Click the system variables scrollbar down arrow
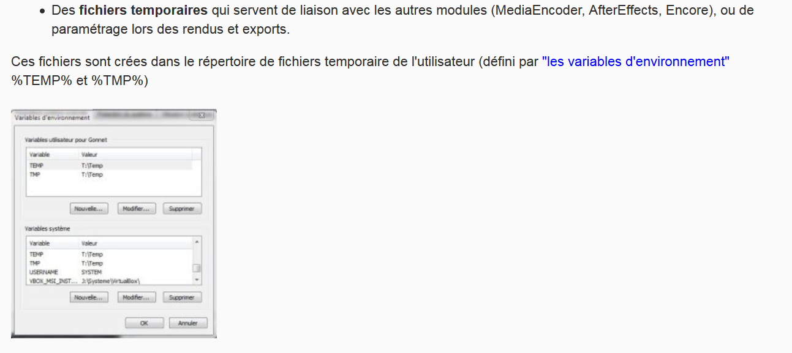Image resolution: width=792 pixels, height=353 pixels. [x=197, y=280]
